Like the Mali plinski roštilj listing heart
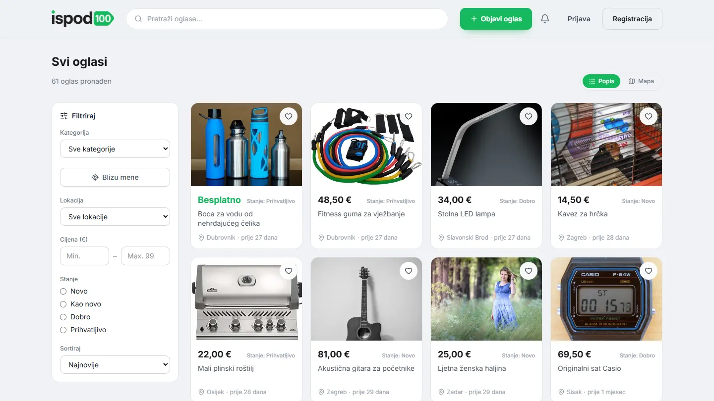Viewport: 714px width, 401px height. (289, 271)
